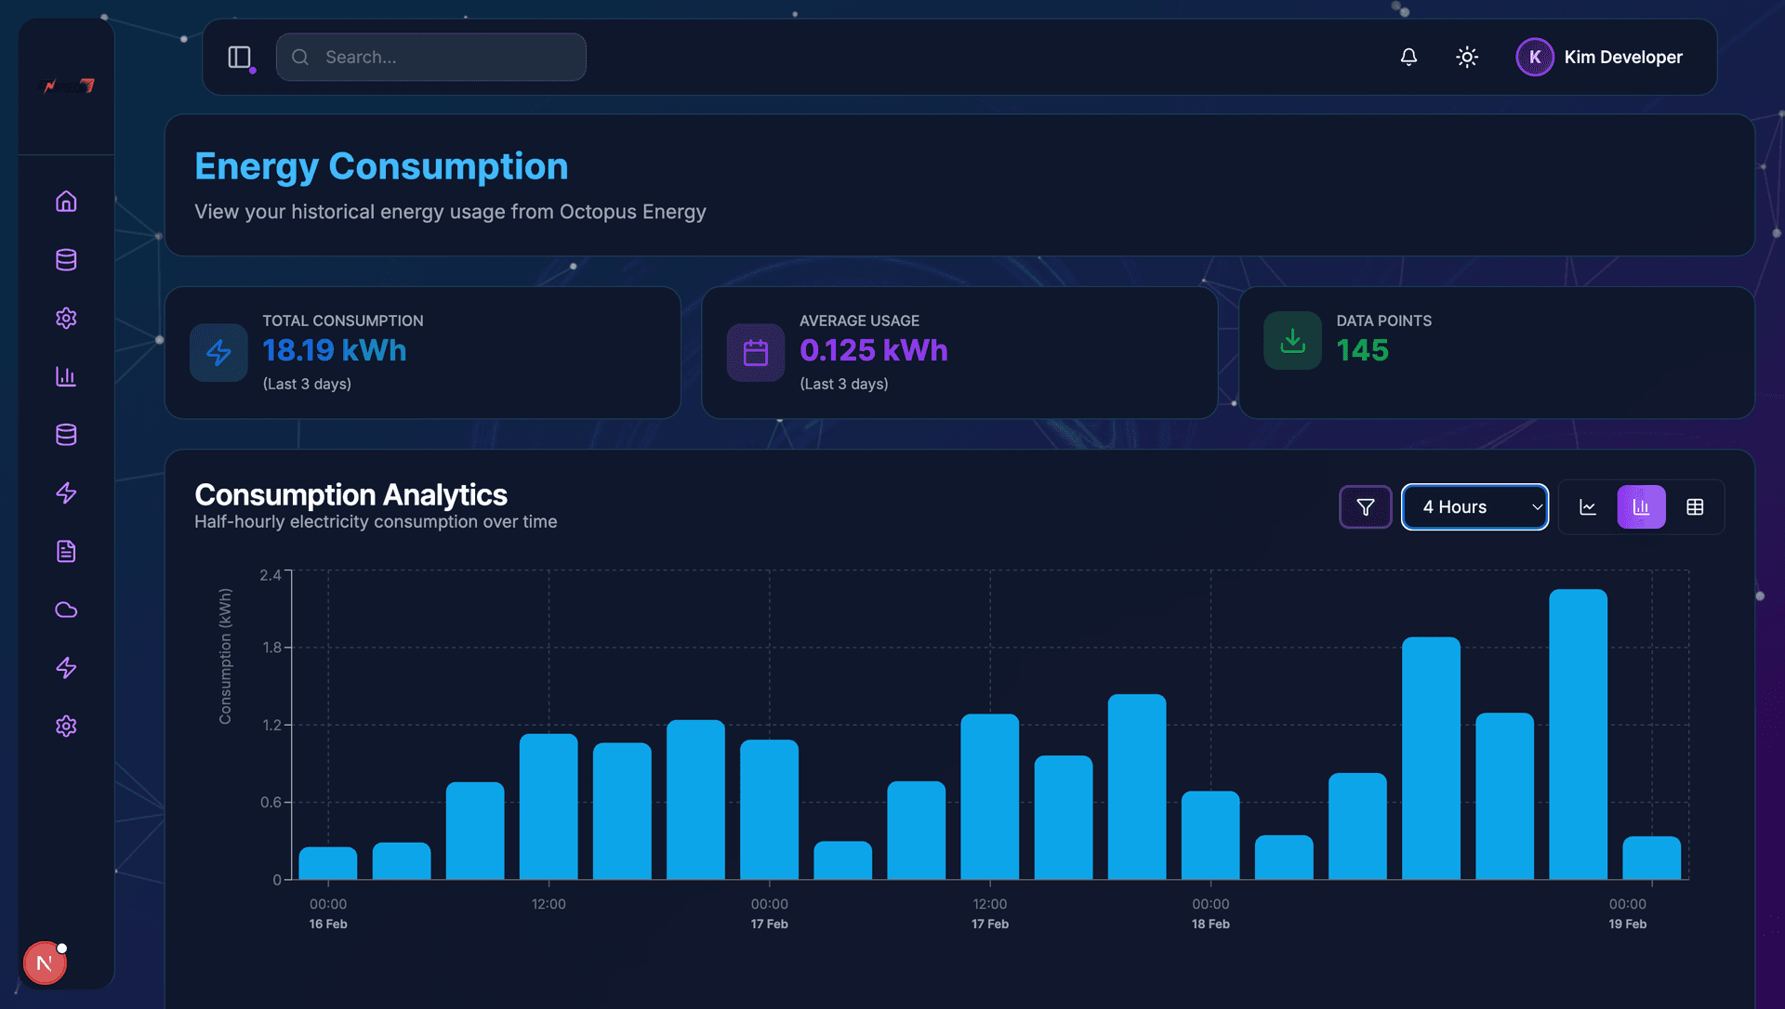Click the cloud icon in sidebar
1785x1009 pixels.
[x=66, y=609]
